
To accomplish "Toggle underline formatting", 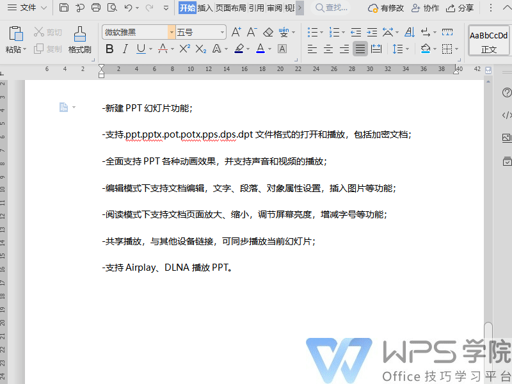I will (140, 49).
